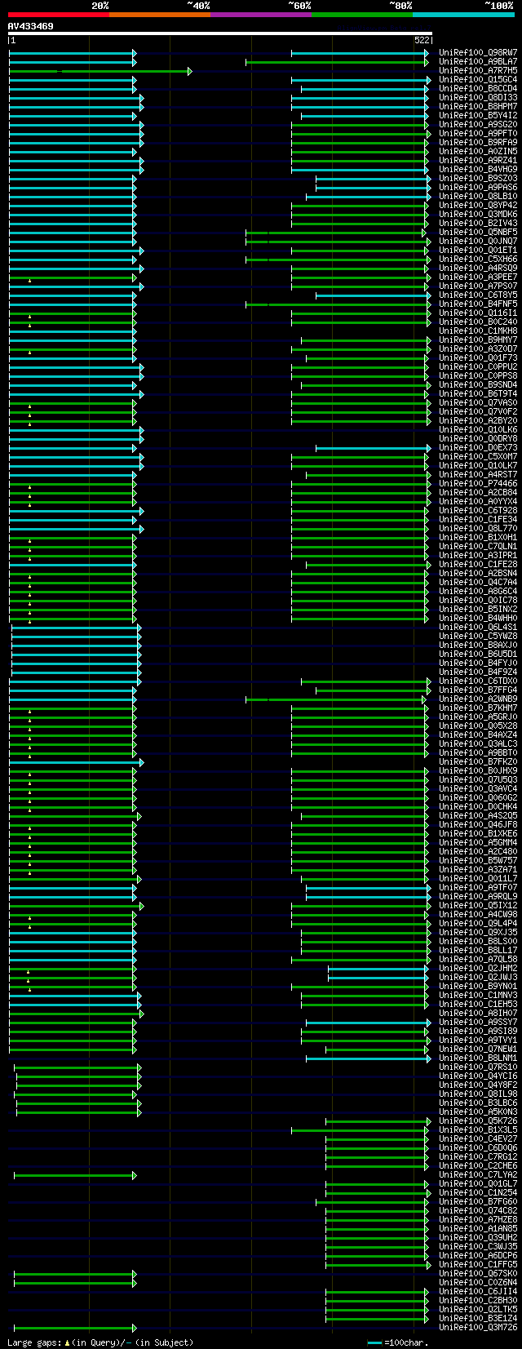522x1349 pixels.
Task: Click the red 20% identity legend bar
Action: [x=59, y=14]
